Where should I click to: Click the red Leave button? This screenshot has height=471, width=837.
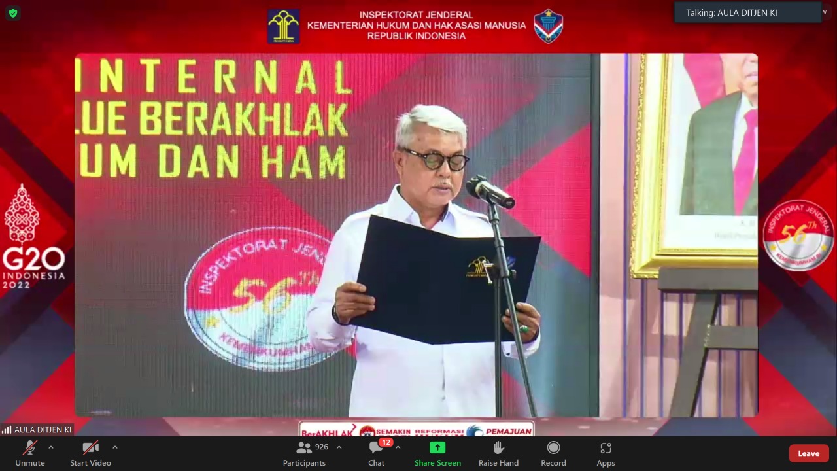tap(808, 453)
